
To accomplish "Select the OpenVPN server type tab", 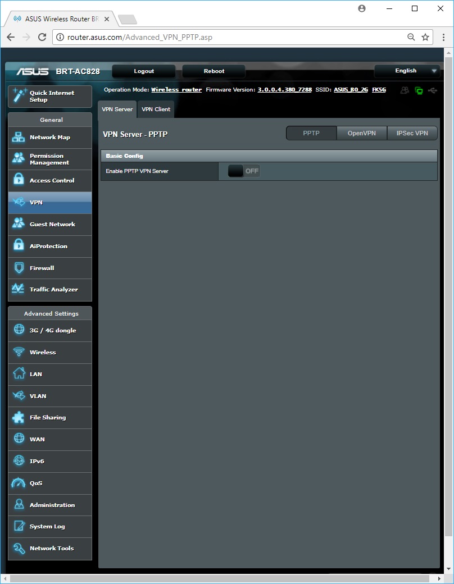I will coord(362,134).
